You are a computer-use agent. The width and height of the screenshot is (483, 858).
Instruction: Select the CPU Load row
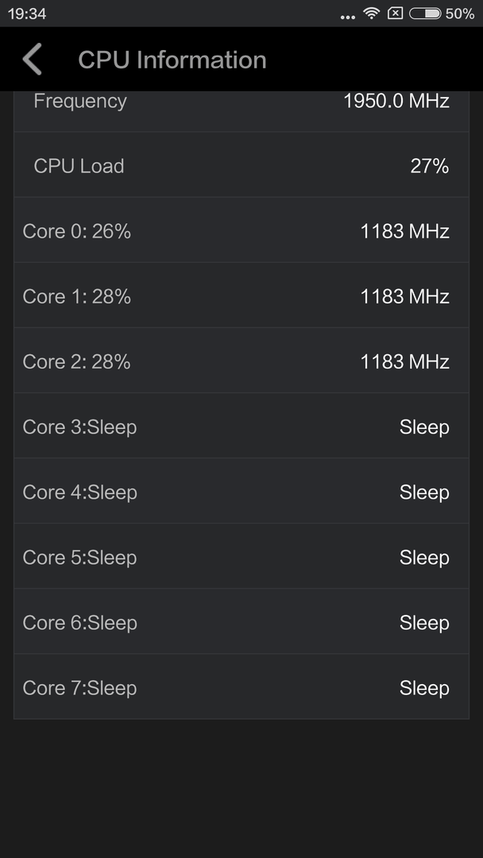point(241,164)
